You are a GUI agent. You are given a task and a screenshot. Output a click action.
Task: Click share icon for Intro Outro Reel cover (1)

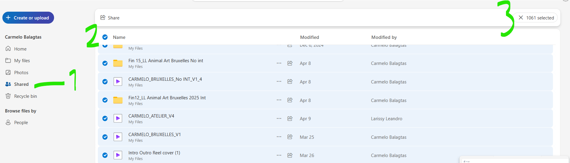click(x=290, y=155)
